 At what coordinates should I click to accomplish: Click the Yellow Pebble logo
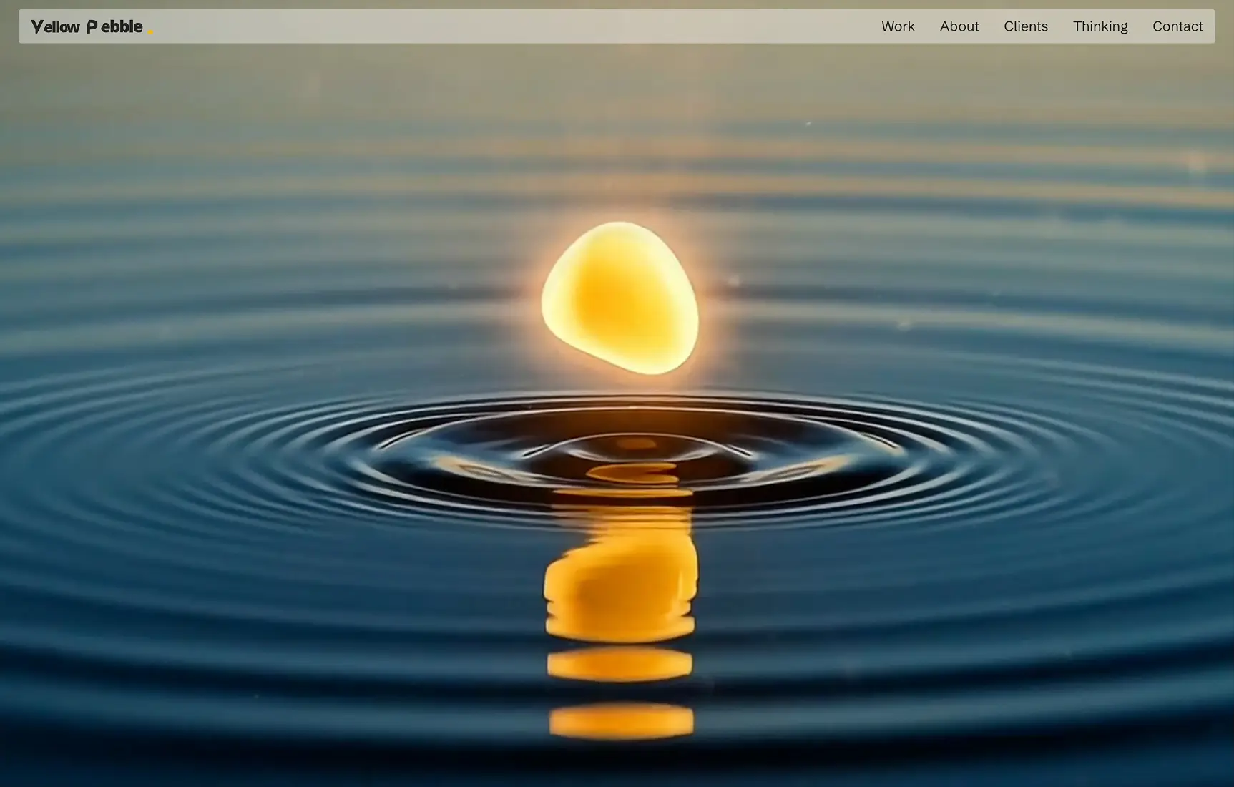[x=87, y=26]
